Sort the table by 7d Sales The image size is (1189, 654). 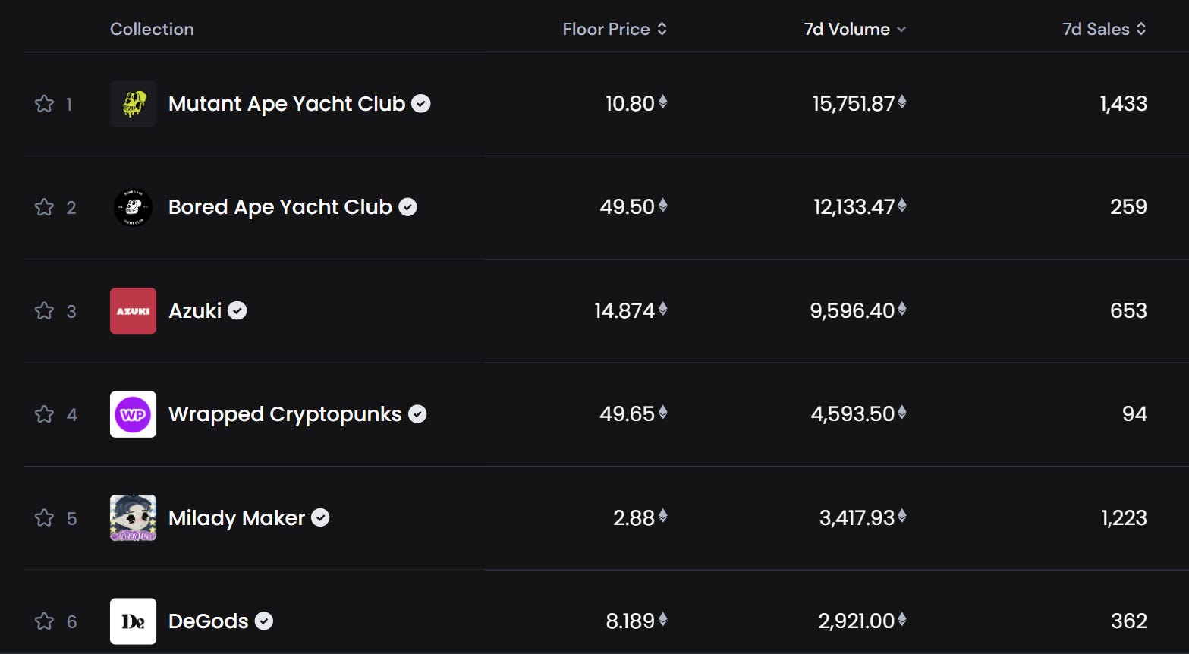tap(1104, 29)
